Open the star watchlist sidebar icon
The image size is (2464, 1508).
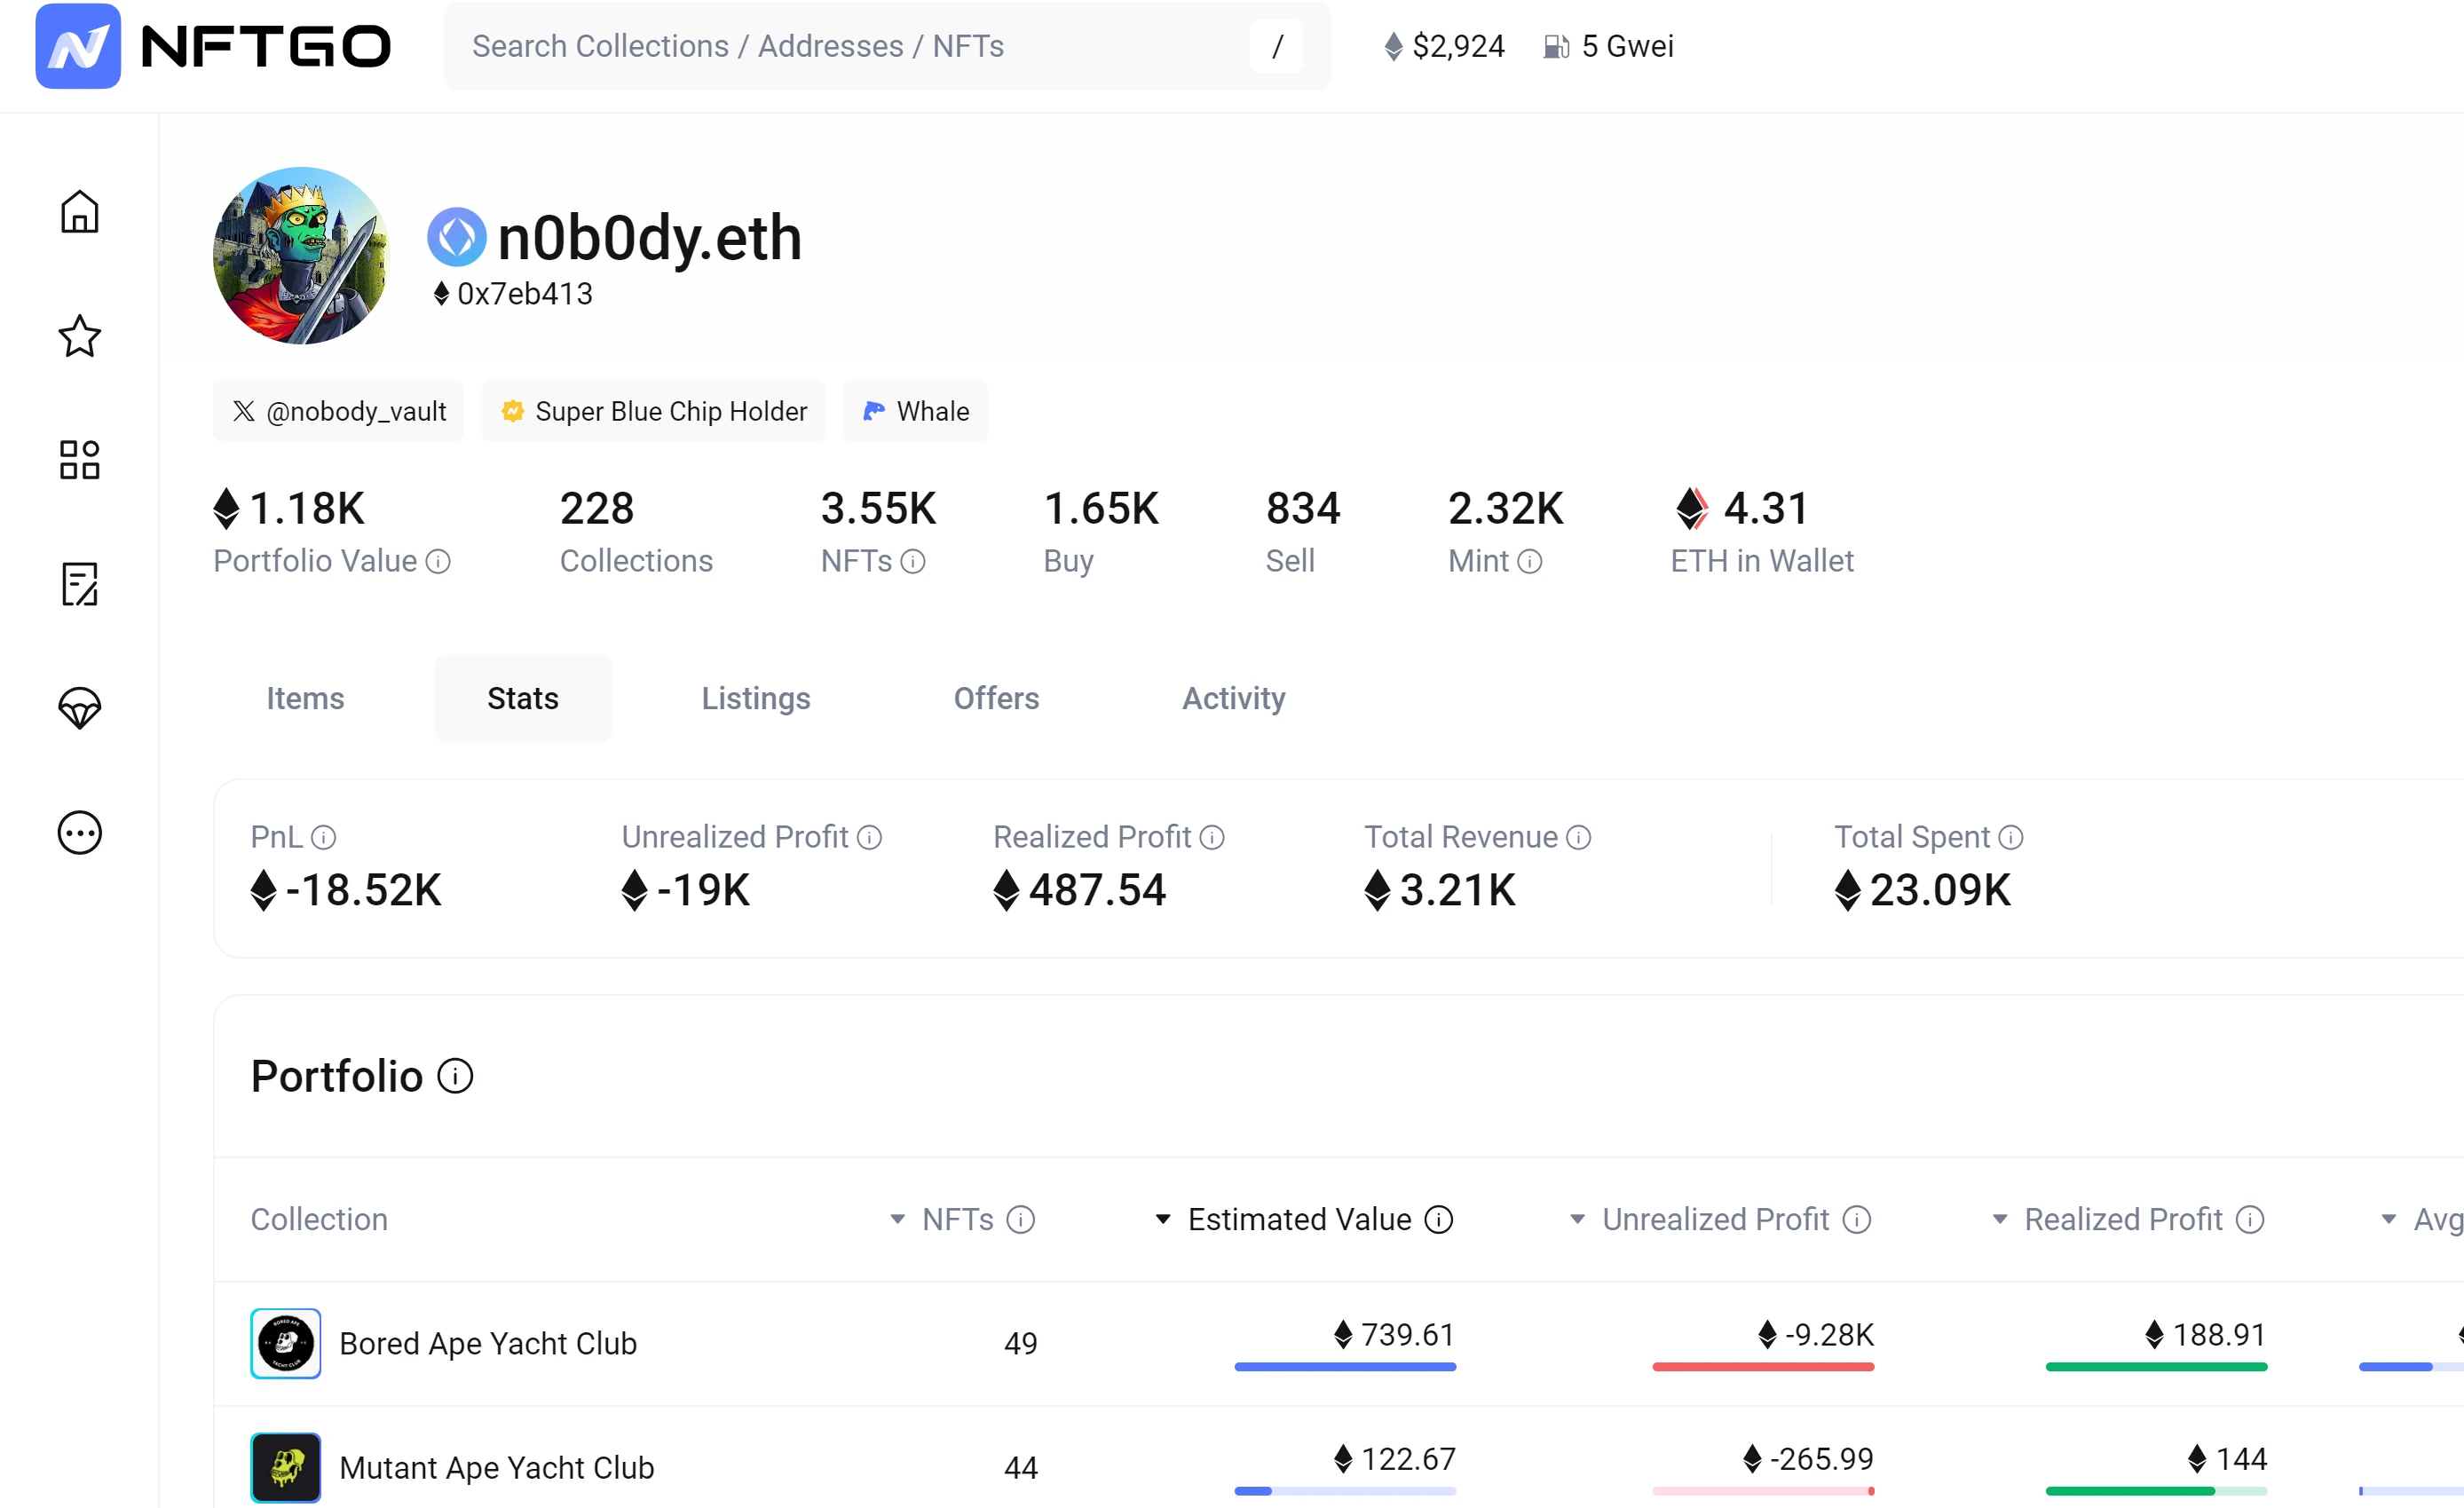pos(79,336)
